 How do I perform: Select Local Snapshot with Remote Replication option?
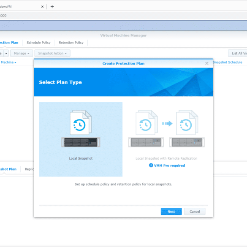(x=166, y=139)
